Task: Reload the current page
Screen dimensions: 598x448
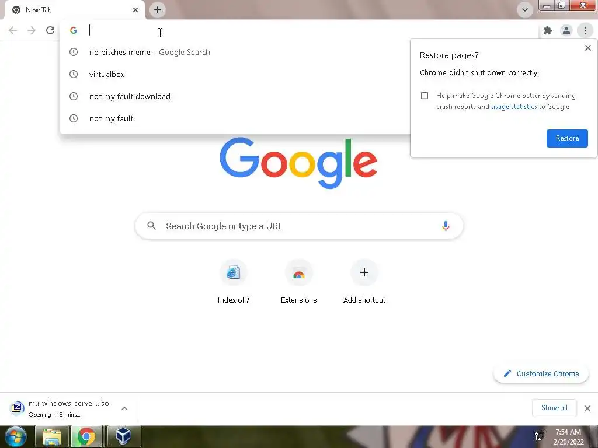Action: tap(50, 30)
